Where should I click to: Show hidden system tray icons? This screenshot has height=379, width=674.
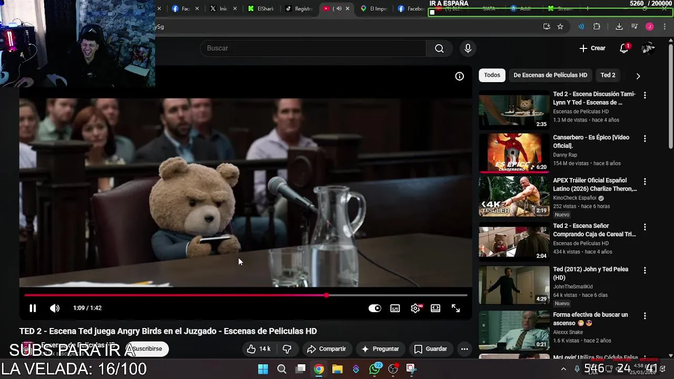coord(563,369)
